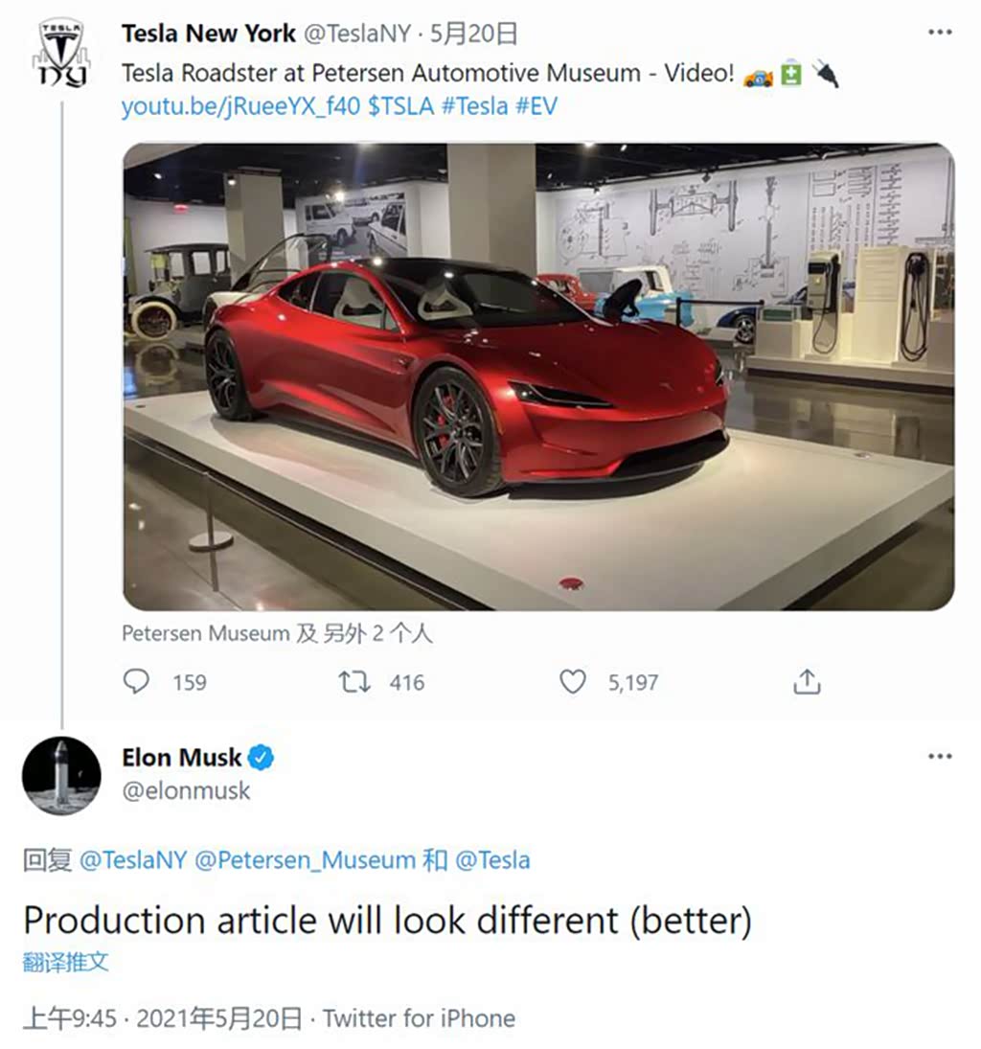Click the reply speech bubble icon
This screenshot has height=1049, width=981.
click(137, 681)
